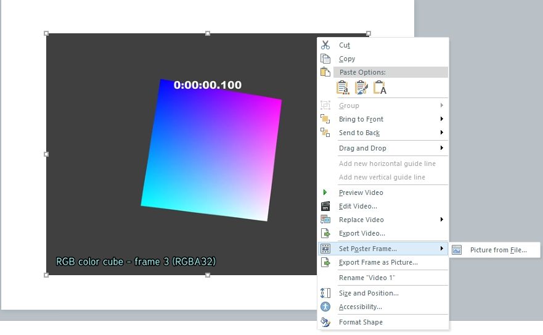The height and width of the screenshot is (335, 543).
Task: Click the video's top-middle resize handle
Action: (208, 33)
